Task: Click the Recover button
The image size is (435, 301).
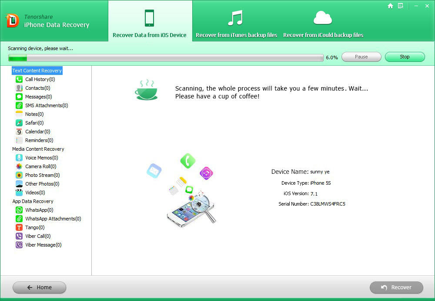Action: point(396,287)
